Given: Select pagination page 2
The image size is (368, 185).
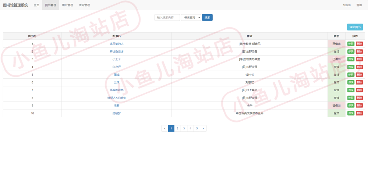Looking at the screenshot, I should coord(178,128).
